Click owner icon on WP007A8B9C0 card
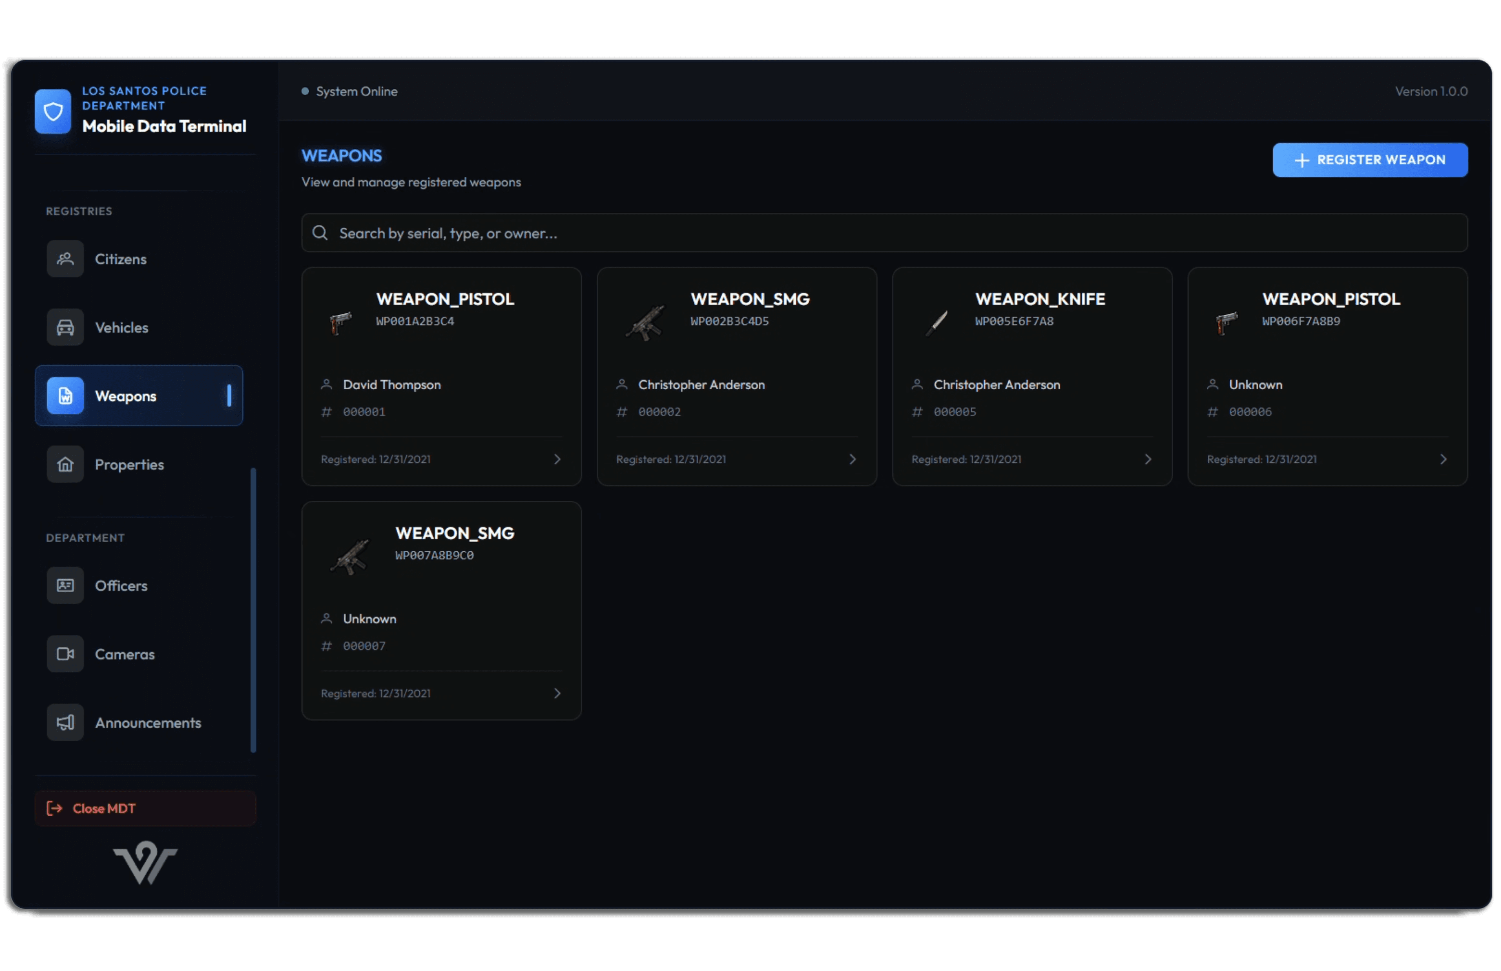 pos(327,619)
